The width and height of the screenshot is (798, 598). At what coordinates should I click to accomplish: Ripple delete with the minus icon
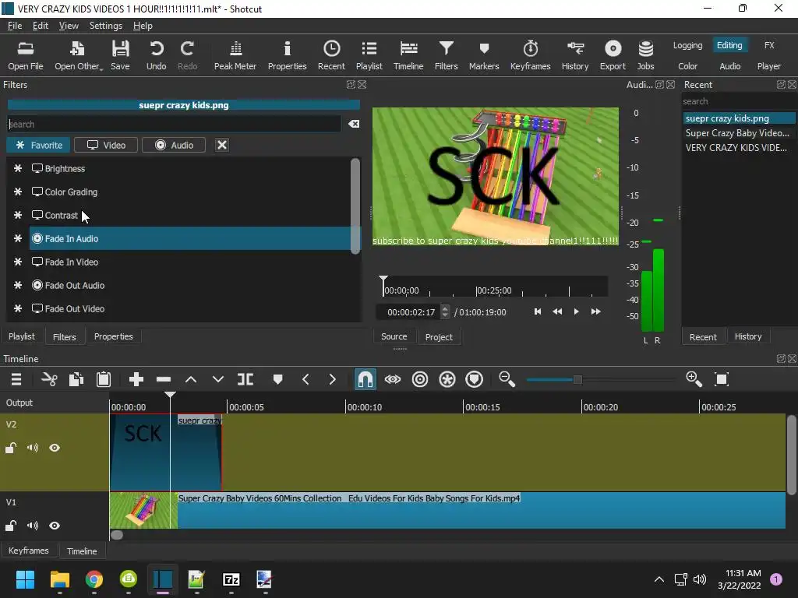click(x=164, y=379)
